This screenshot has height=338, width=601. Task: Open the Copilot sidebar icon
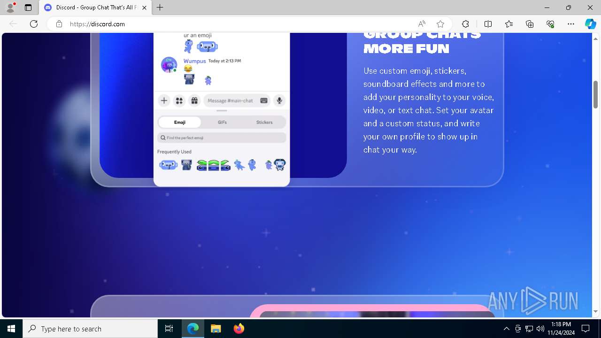[591, 24]
